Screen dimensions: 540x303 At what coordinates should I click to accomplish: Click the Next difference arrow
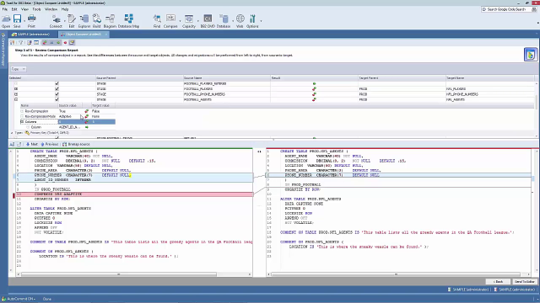[31, 144]
